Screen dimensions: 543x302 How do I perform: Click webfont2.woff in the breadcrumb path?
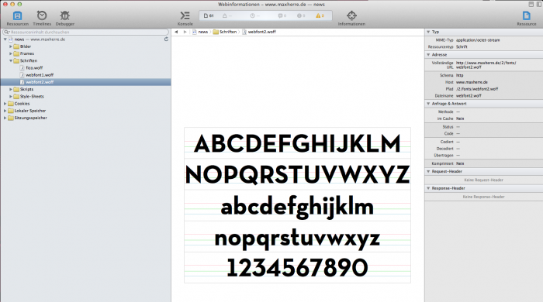[x=262, y=32]
